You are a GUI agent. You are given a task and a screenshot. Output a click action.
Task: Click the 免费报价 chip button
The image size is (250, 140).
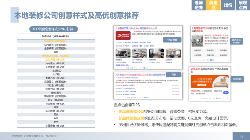tap(210, 50)
